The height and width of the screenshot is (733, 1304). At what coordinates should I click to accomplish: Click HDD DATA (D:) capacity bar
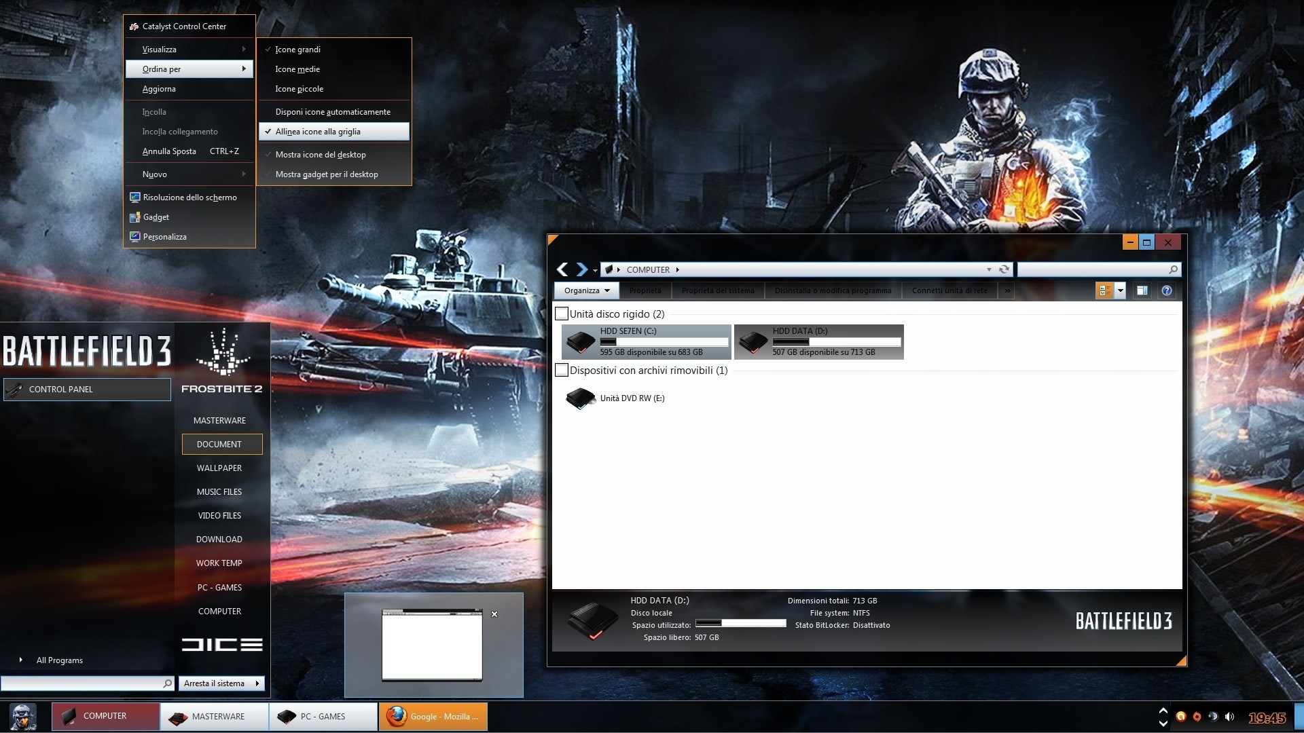pos(836,342)
